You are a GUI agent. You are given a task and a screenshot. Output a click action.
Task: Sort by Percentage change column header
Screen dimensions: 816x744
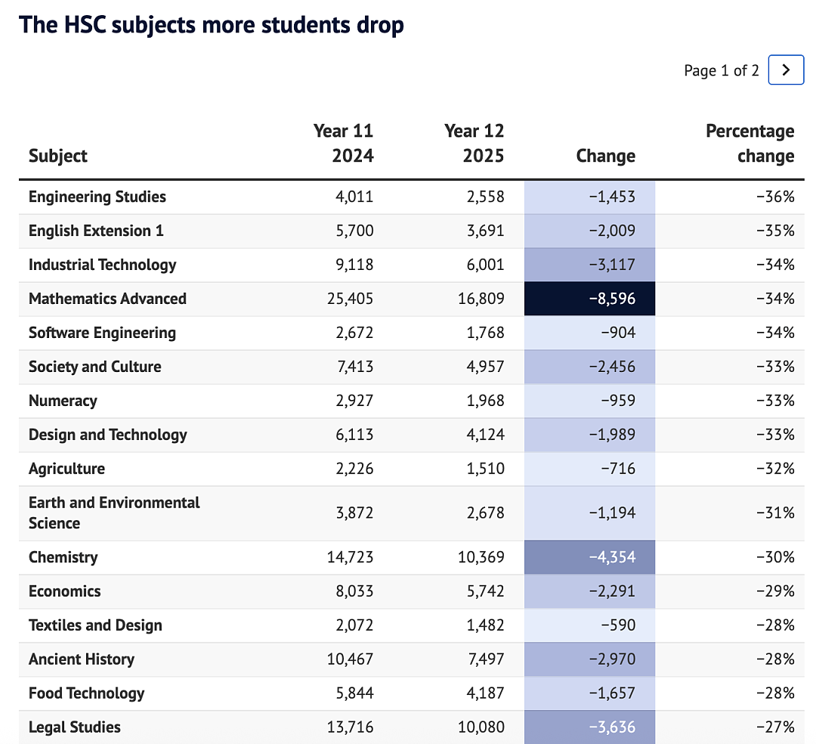[x=750, y=143]
